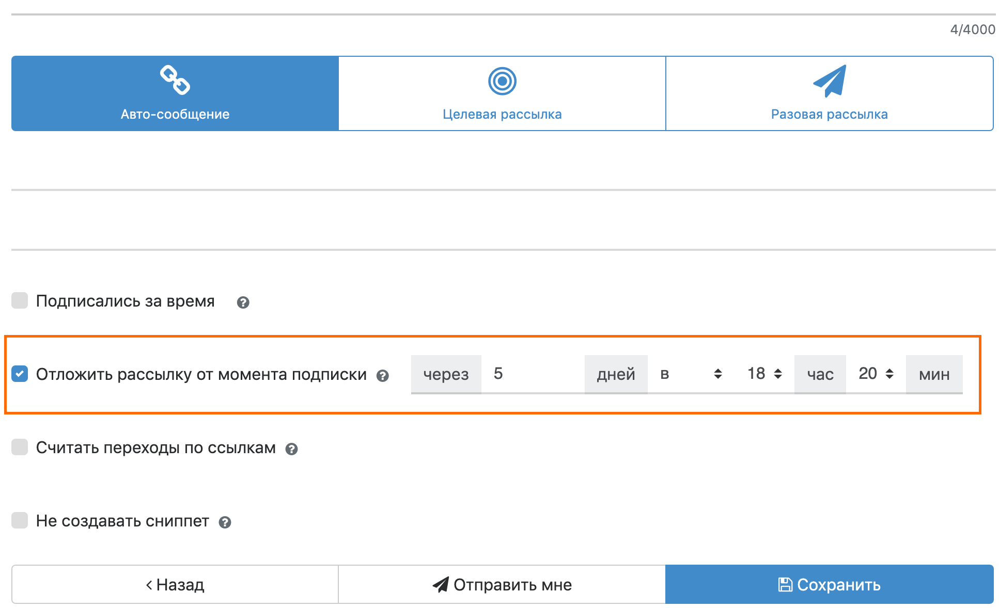
Task: Show help for Считать переходы по ссылкам
Action: pyautogui.click(x=291, y=449)
